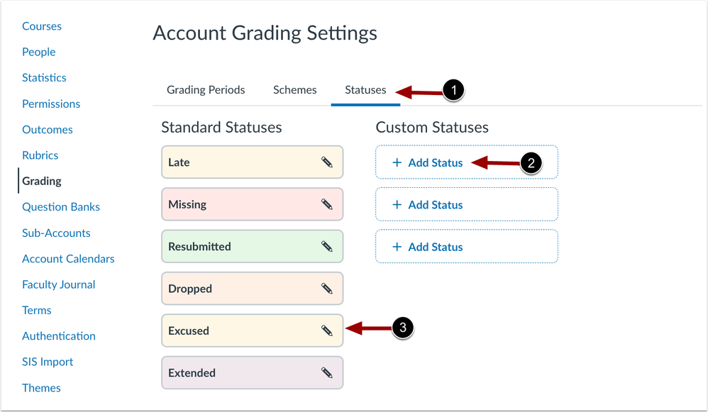Open Courses in the account navigation
Screen dimensions: 708x412
(x=42, y=26)
